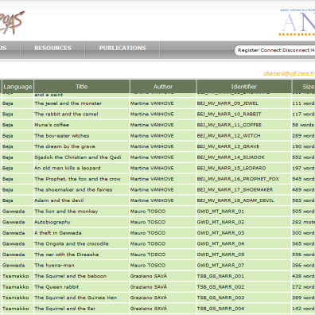315x315 pixels.
Task: Click identifier GWD_MT_NARR_05
Action: click(220, 255)
